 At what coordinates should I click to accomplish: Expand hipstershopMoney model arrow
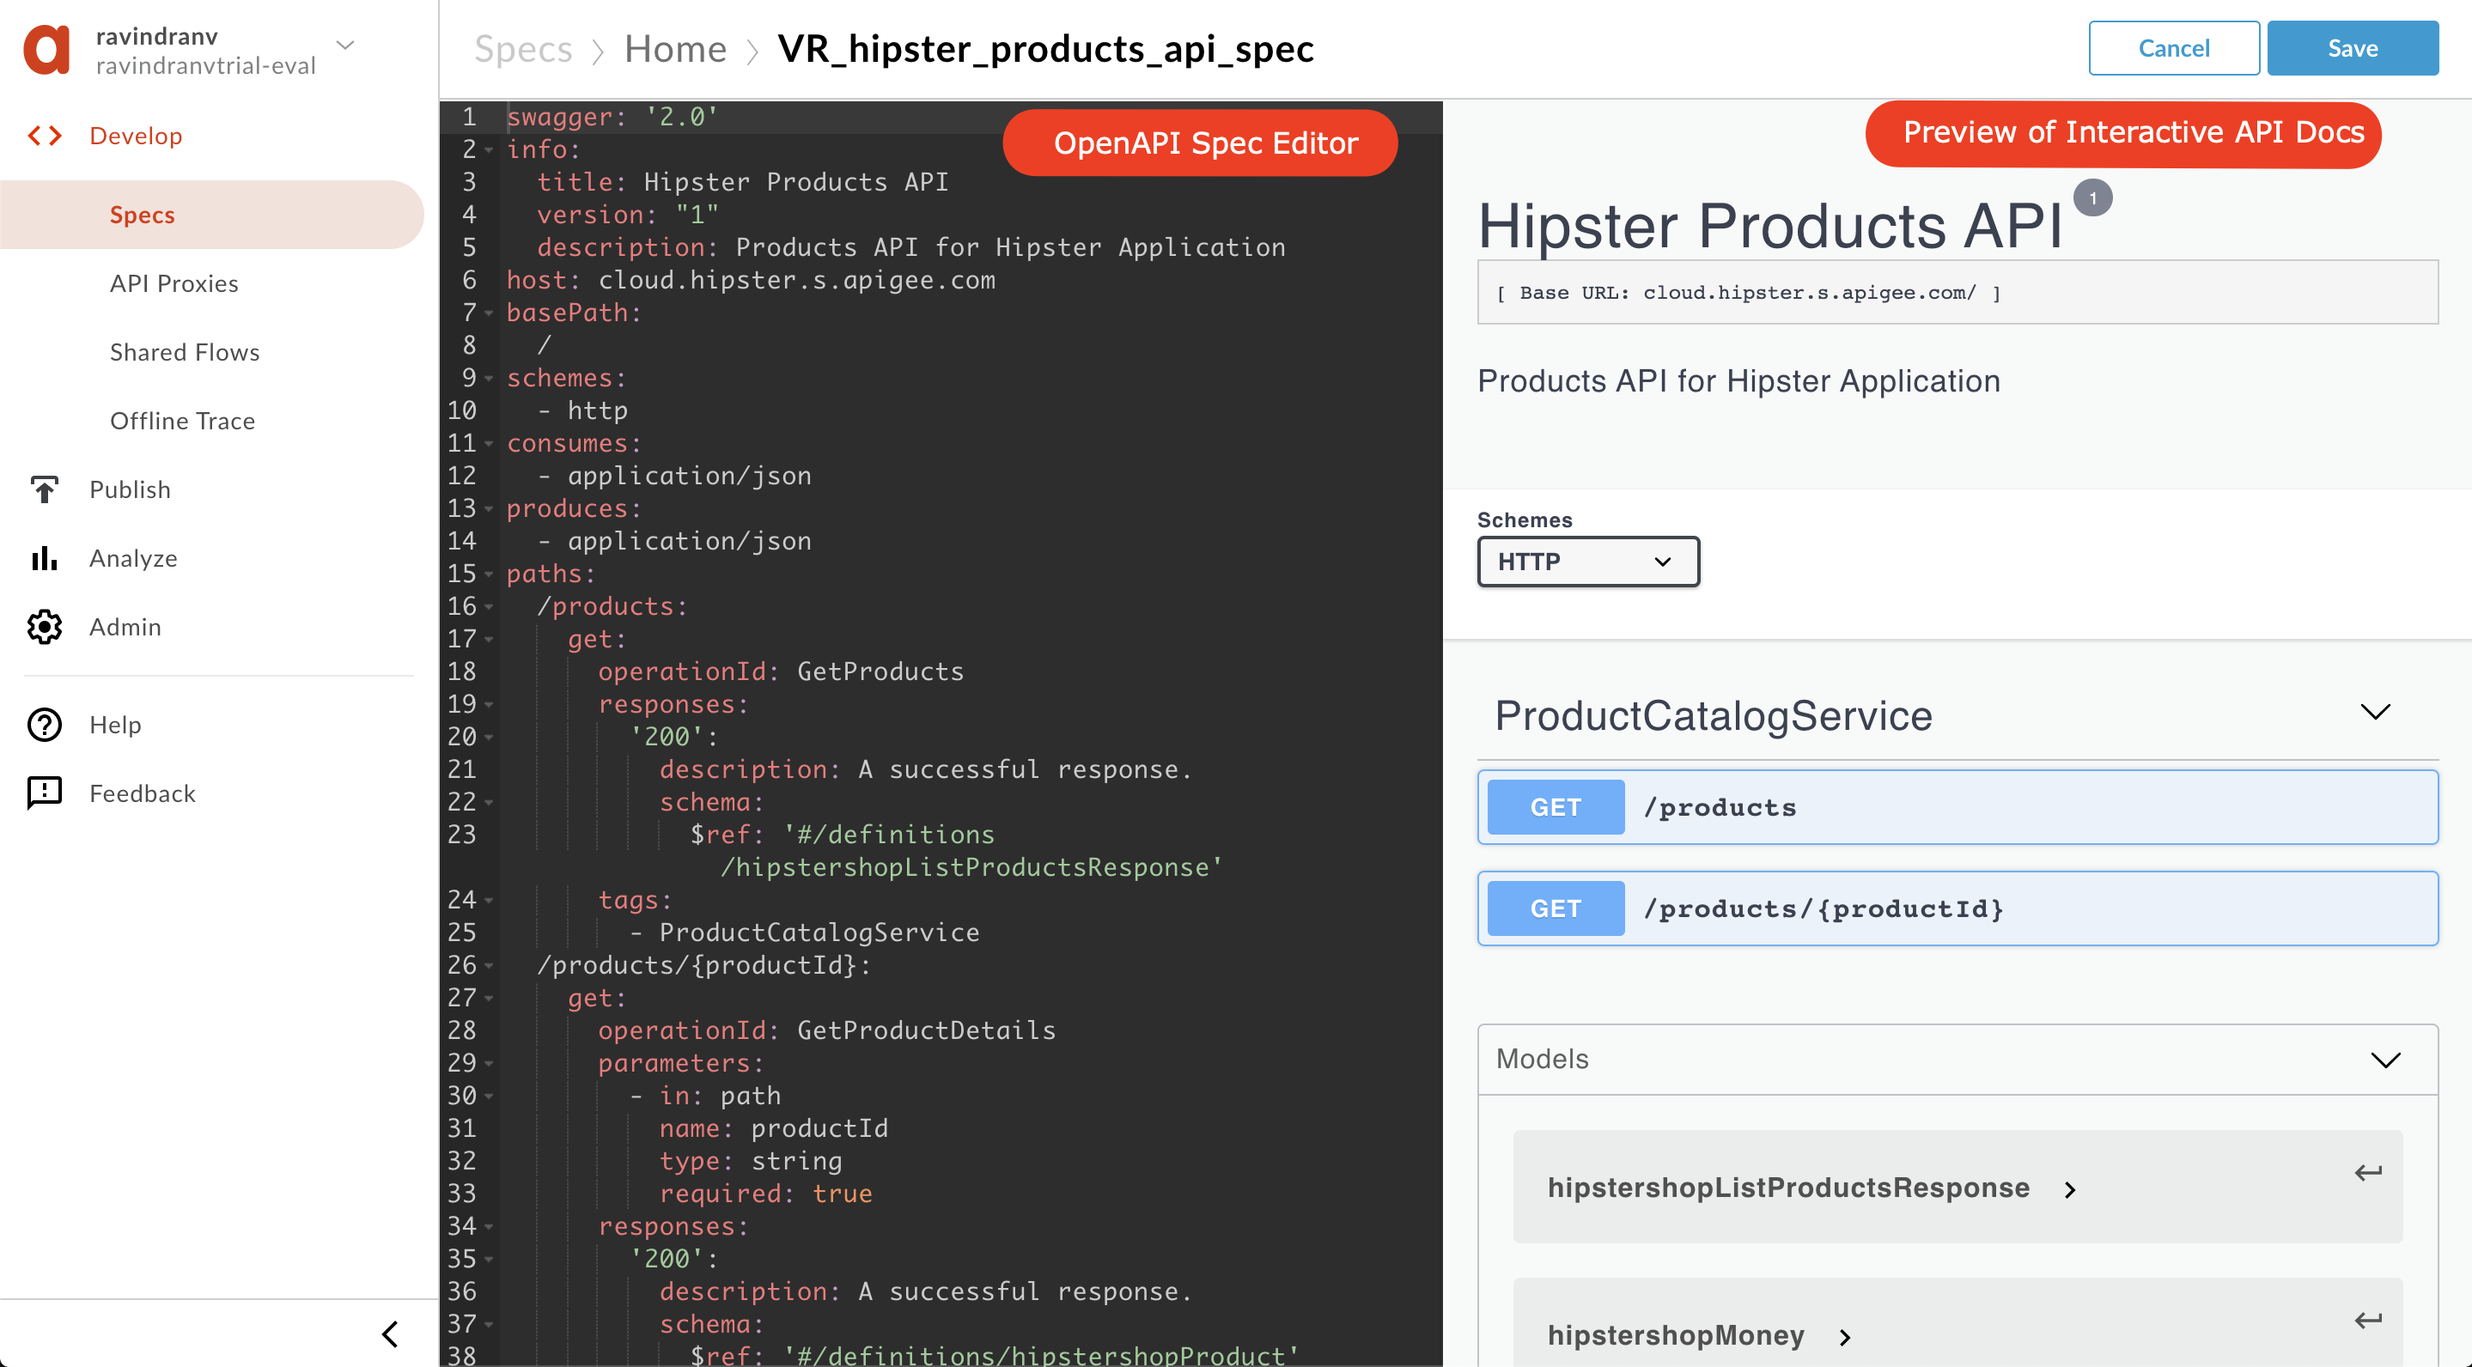pos(1844,1337)
